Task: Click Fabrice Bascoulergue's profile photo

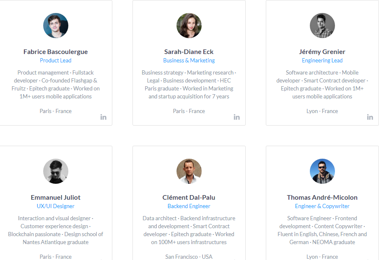Action: pos(56,26)
